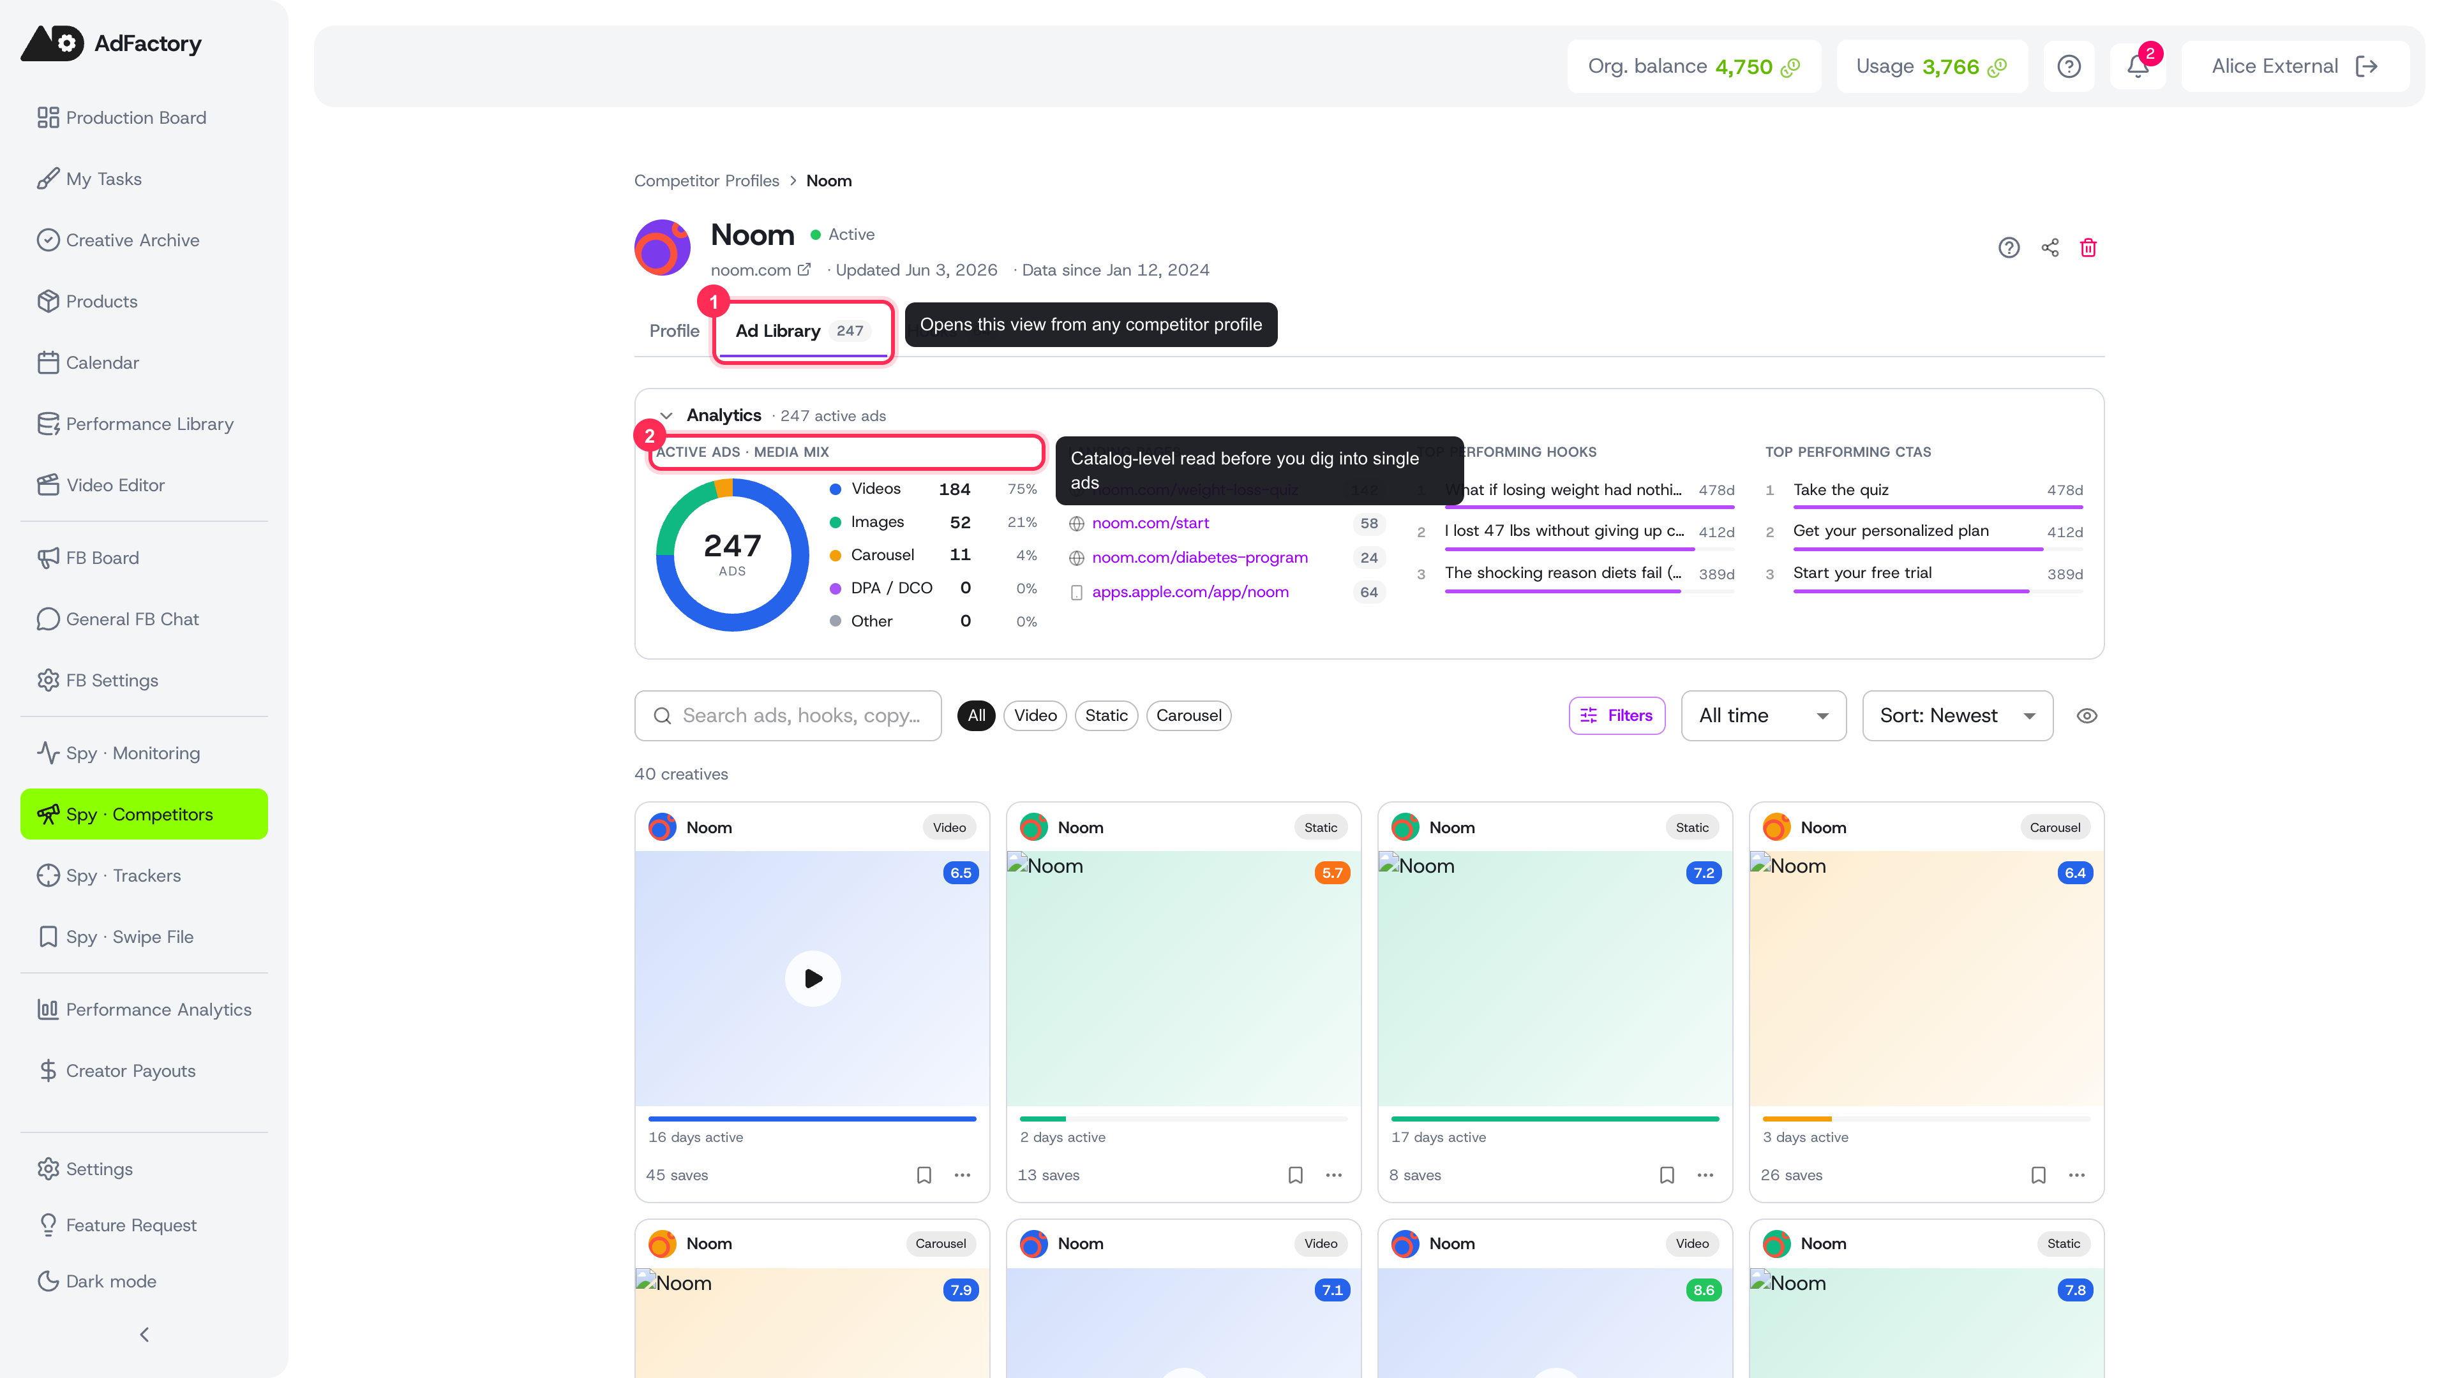Screen dimensions: 2451x1378
Task: Open the help question-mark icon in top bar
Action: 2069,66
